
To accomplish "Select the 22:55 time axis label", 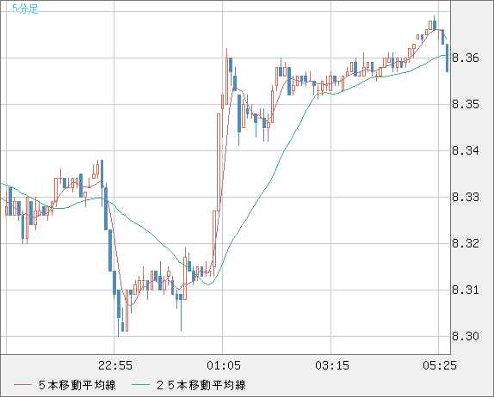I will (x=115, y=365).
